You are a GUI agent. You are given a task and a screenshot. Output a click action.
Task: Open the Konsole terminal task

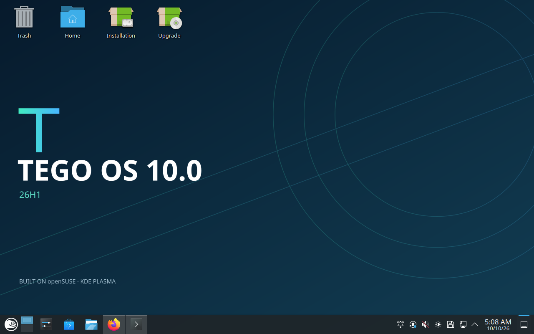(136, 324)
